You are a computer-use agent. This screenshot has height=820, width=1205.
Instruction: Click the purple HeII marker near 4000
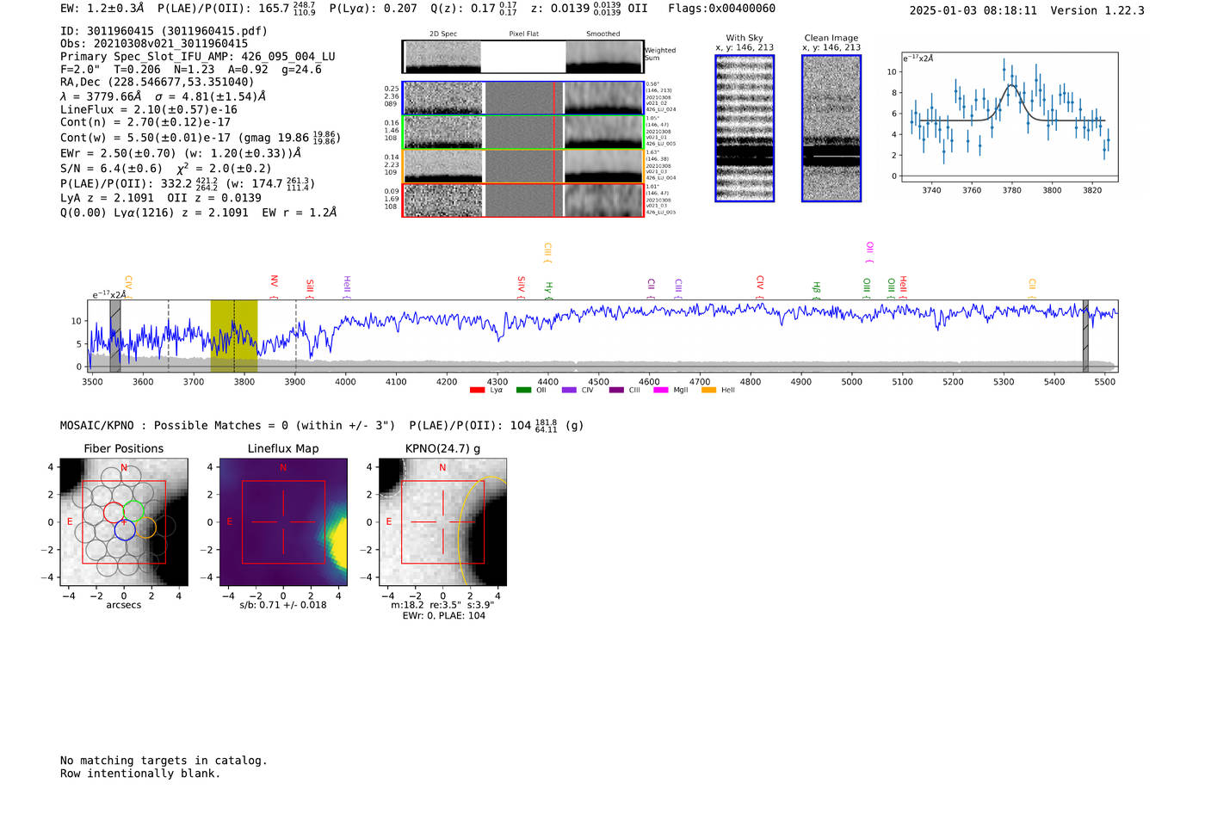coord(347,287)
